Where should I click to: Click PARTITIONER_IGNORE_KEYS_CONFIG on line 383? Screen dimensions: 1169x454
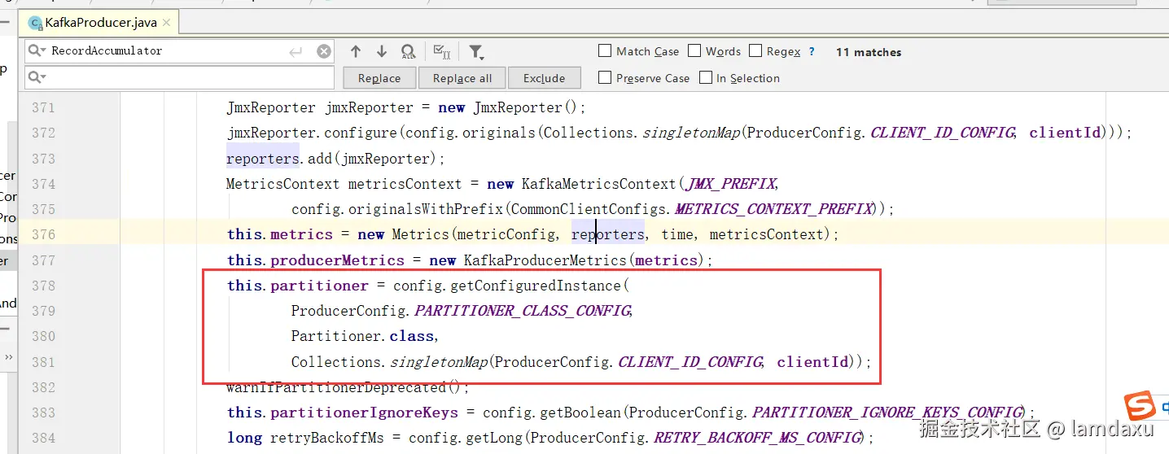pos(887,413)
